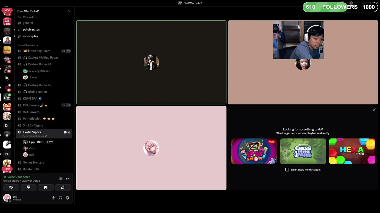
Task: Open chat icon for Exotic Vipers channel
Action: [65, 132]
